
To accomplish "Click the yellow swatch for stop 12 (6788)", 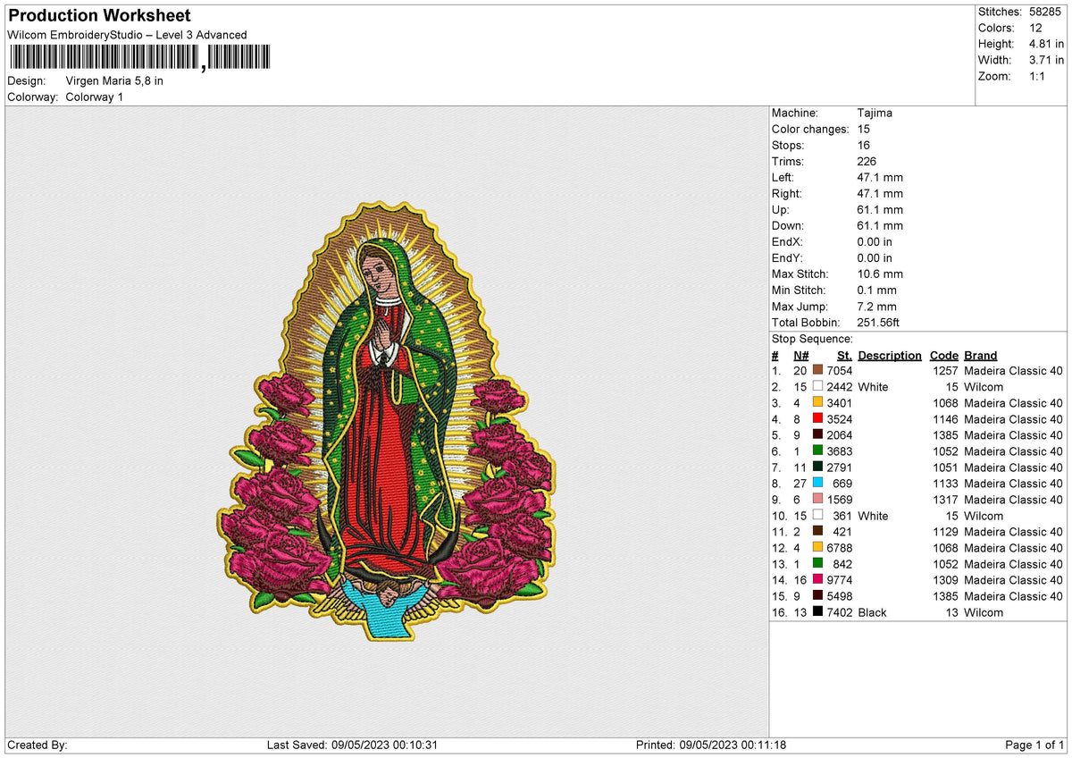I will pos(817,548).
